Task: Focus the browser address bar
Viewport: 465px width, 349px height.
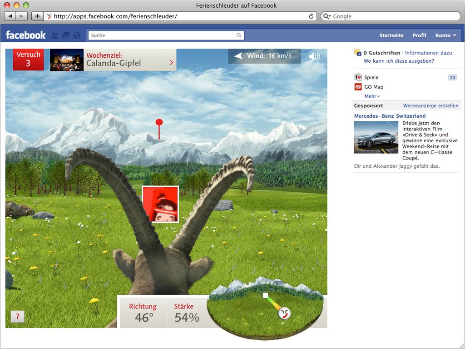Action: [180, 16]
